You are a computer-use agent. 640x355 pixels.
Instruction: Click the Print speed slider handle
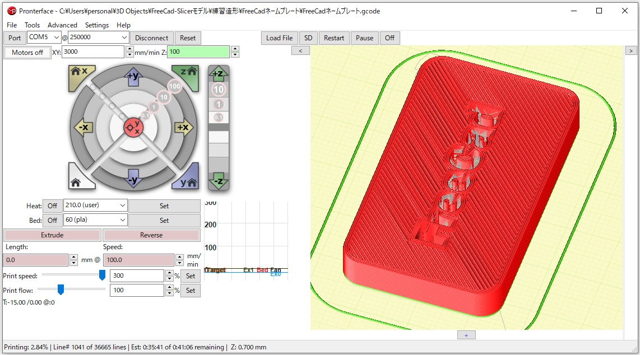click(102, 275)
